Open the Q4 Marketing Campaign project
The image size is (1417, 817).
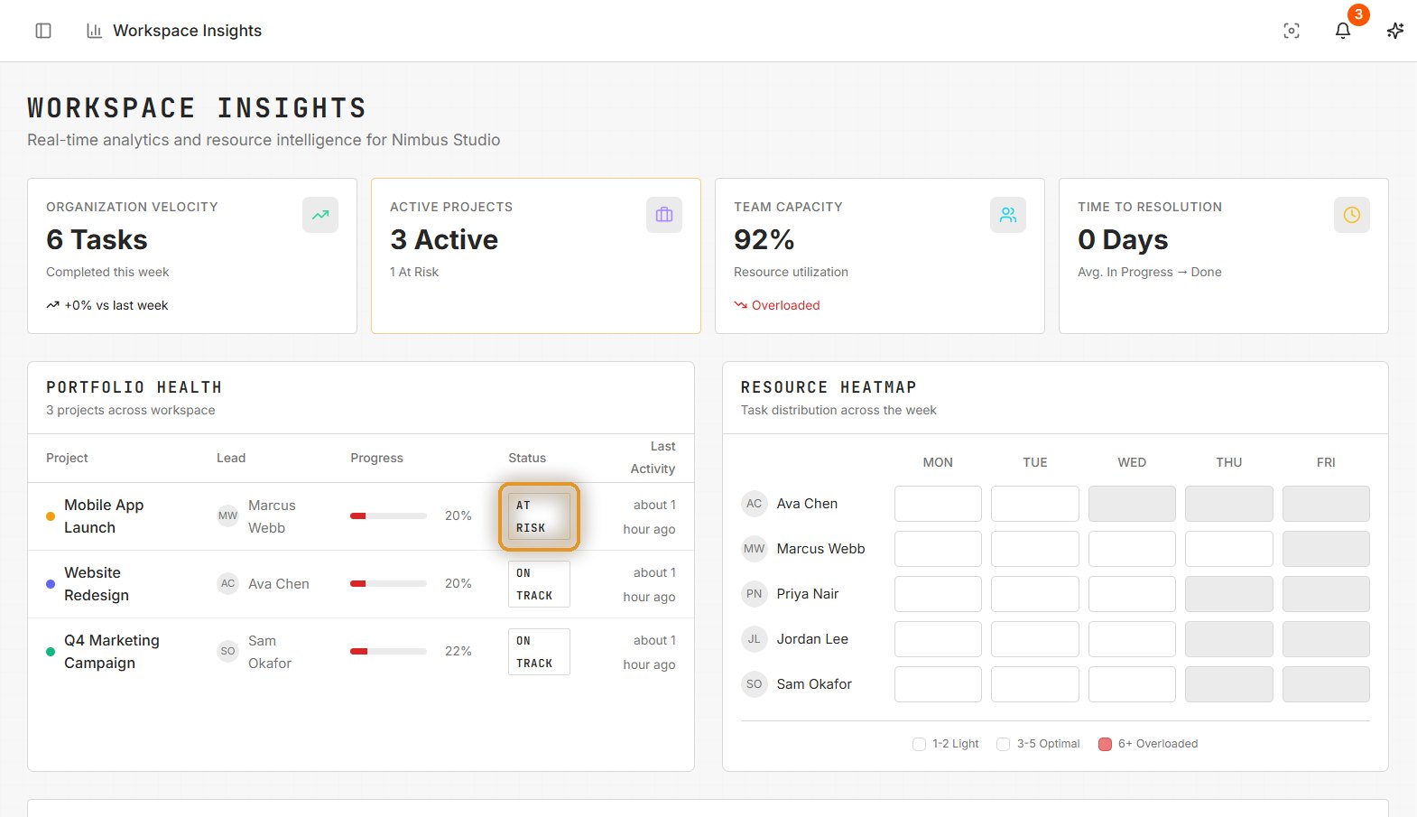point(112,652)
